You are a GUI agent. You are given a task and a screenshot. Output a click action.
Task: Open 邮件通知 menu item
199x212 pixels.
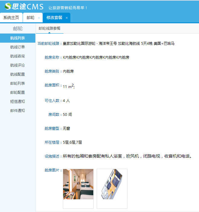click(x=18, y=111)
